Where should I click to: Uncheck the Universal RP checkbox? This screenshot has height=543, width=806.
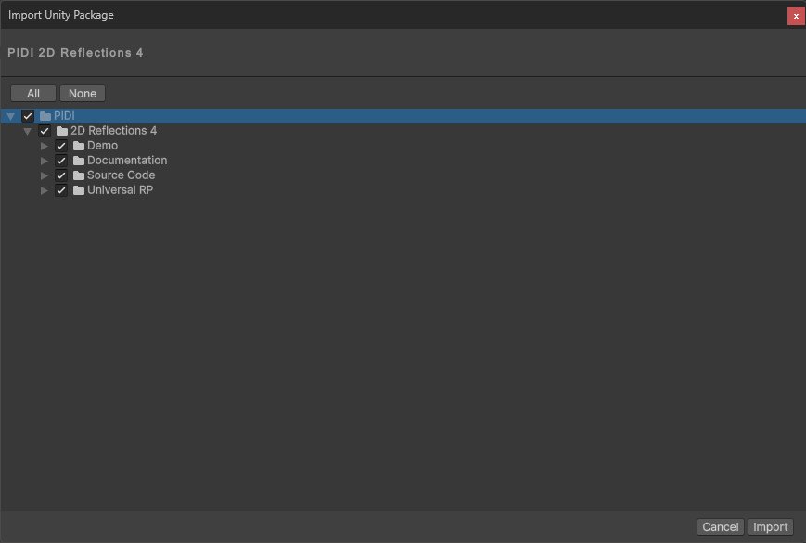[61, 190]
